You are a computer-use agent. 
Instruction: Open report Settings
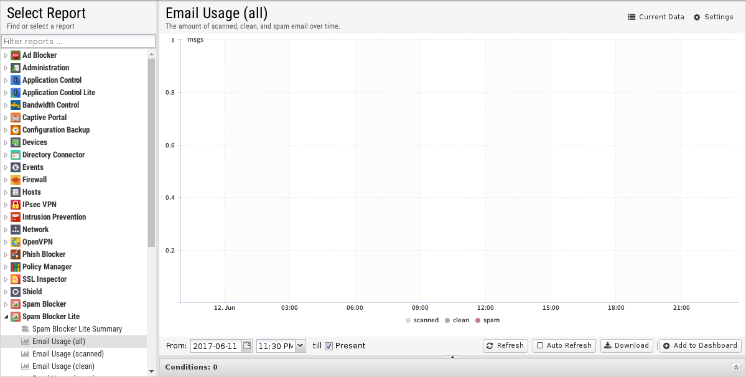pos(713,17)
